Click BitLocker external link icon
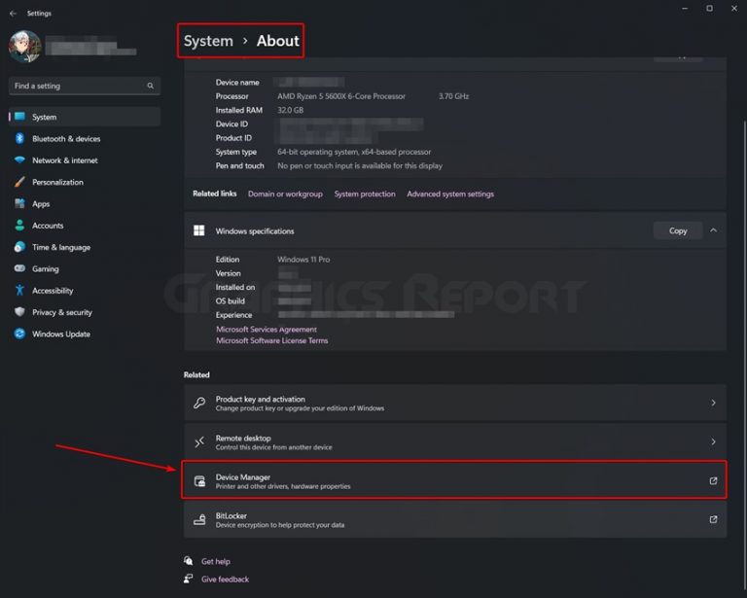The width and height of the screenshot is (747, 598). point(713,519)
